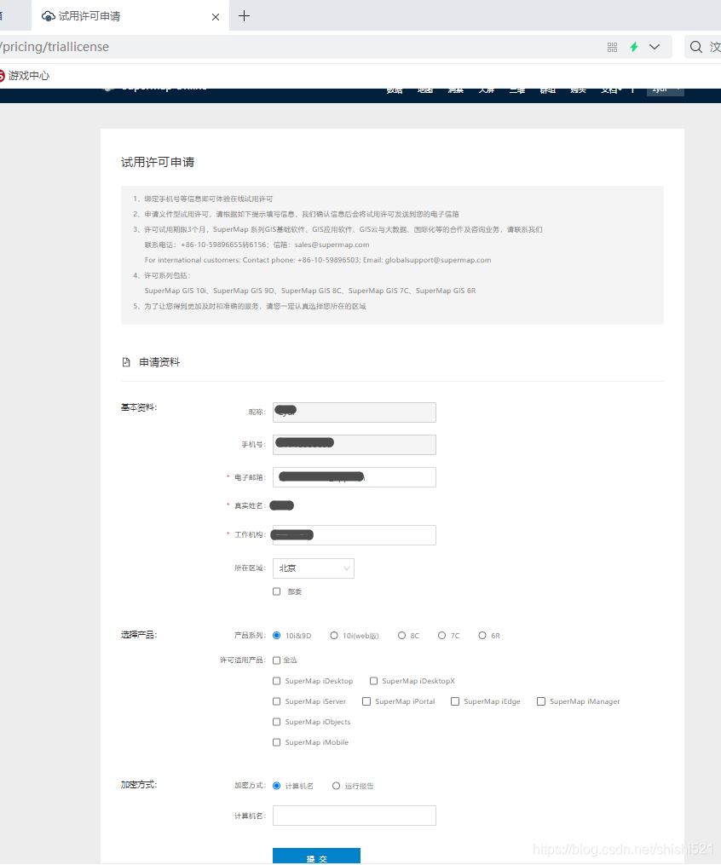Check the SuperMap iObjects option

tap(277, 722)
